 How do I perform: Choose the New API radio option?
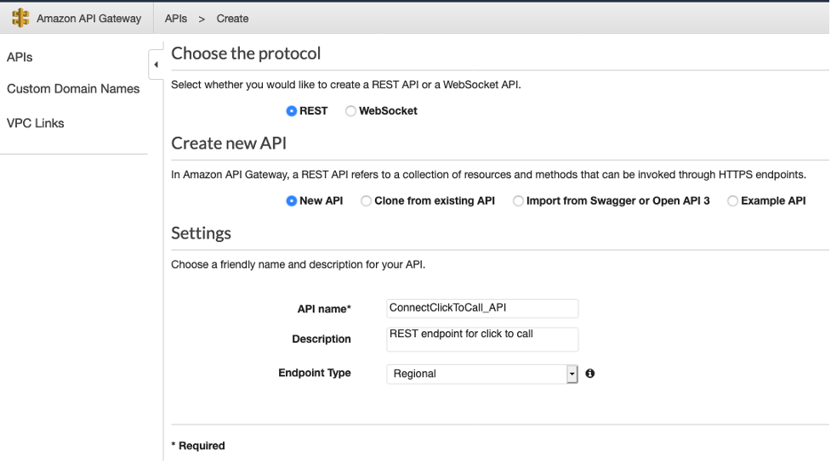pyautogui.click(x=291, y=201)
